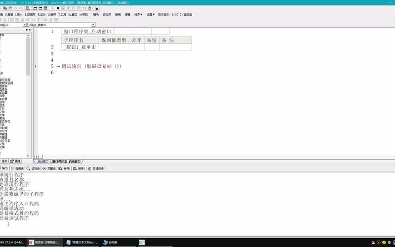Stop the running program with the stop icon
The width and height of the screenshot is (395, 247).
click(x=58, y=8)
